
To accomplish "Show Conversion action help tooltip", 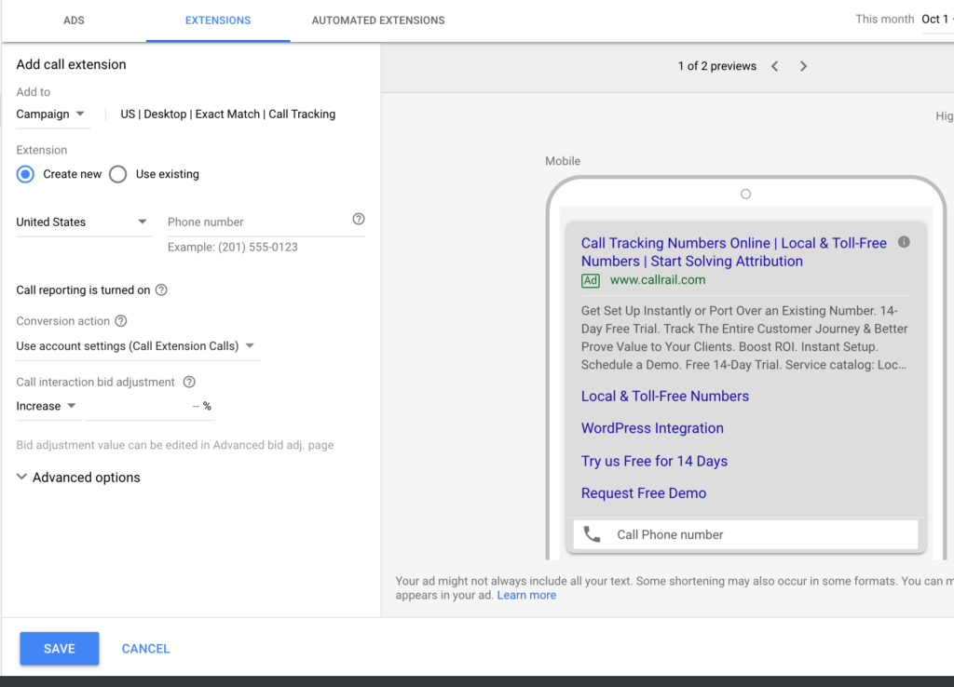I will (x=121, y=321).
